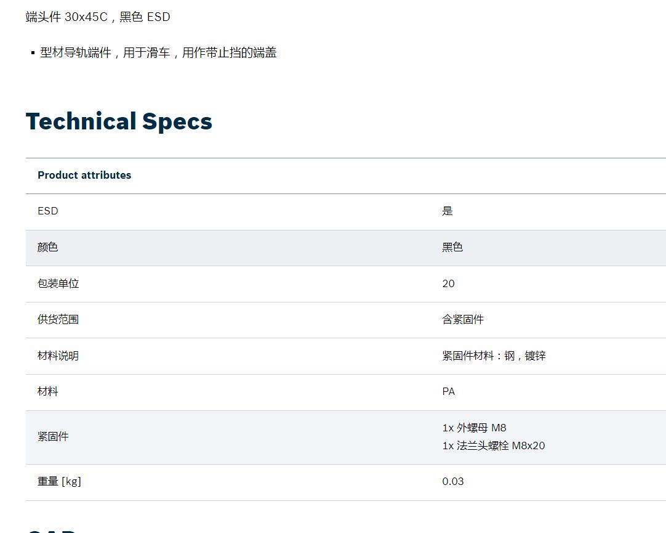Click the 包装单位 label
Viewport: 666px width, 533px height.
tap(58, 283)
